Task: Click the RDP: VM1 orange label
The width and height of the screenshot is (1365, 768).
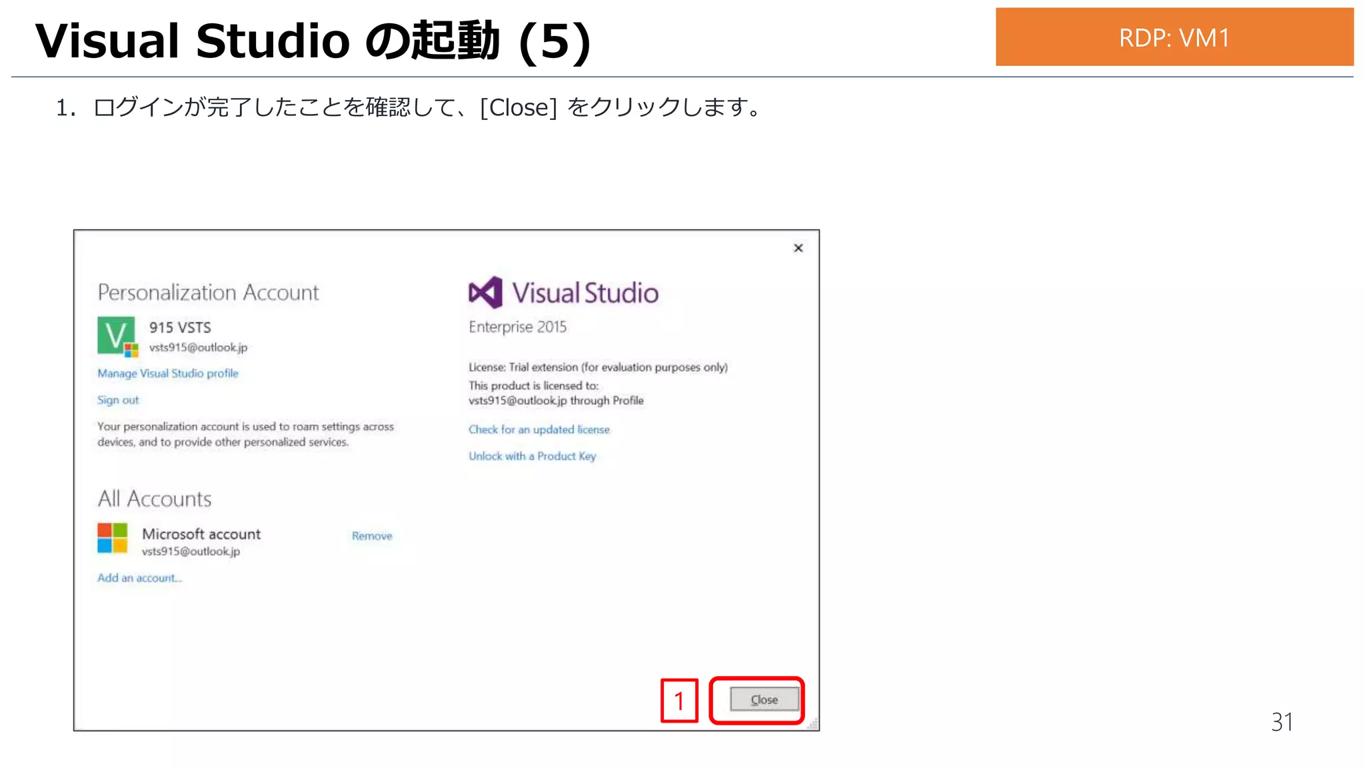Action: click(x=1174, y=37)
